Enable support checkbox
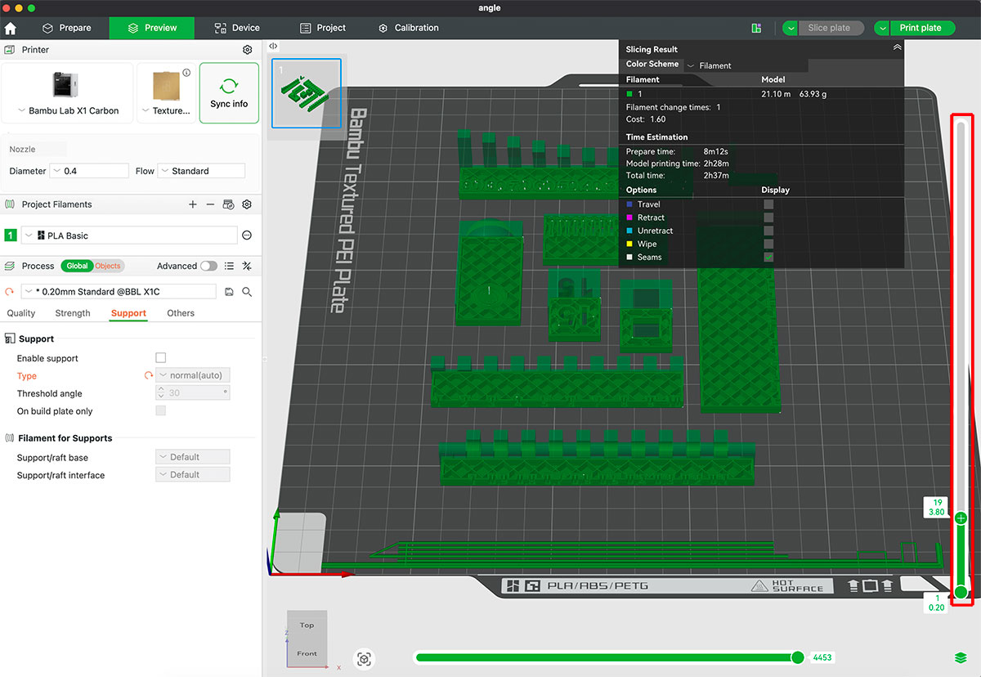Viewport: 981px width, 677px height. pyautogui.click(x=160, y=358)
